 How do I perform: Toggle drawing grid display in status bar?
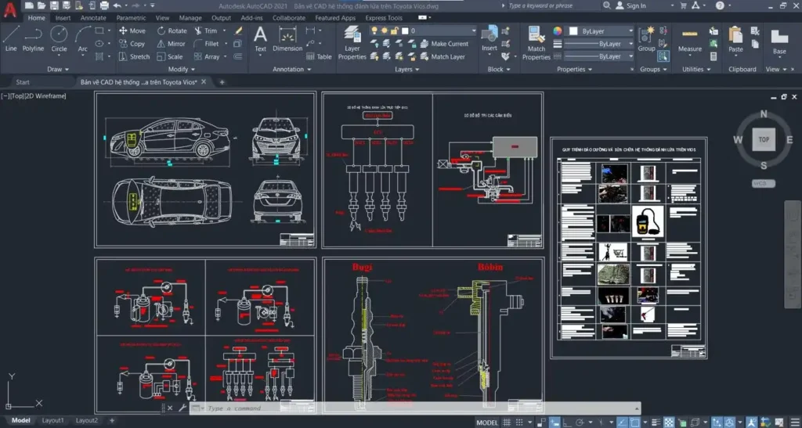507,423
